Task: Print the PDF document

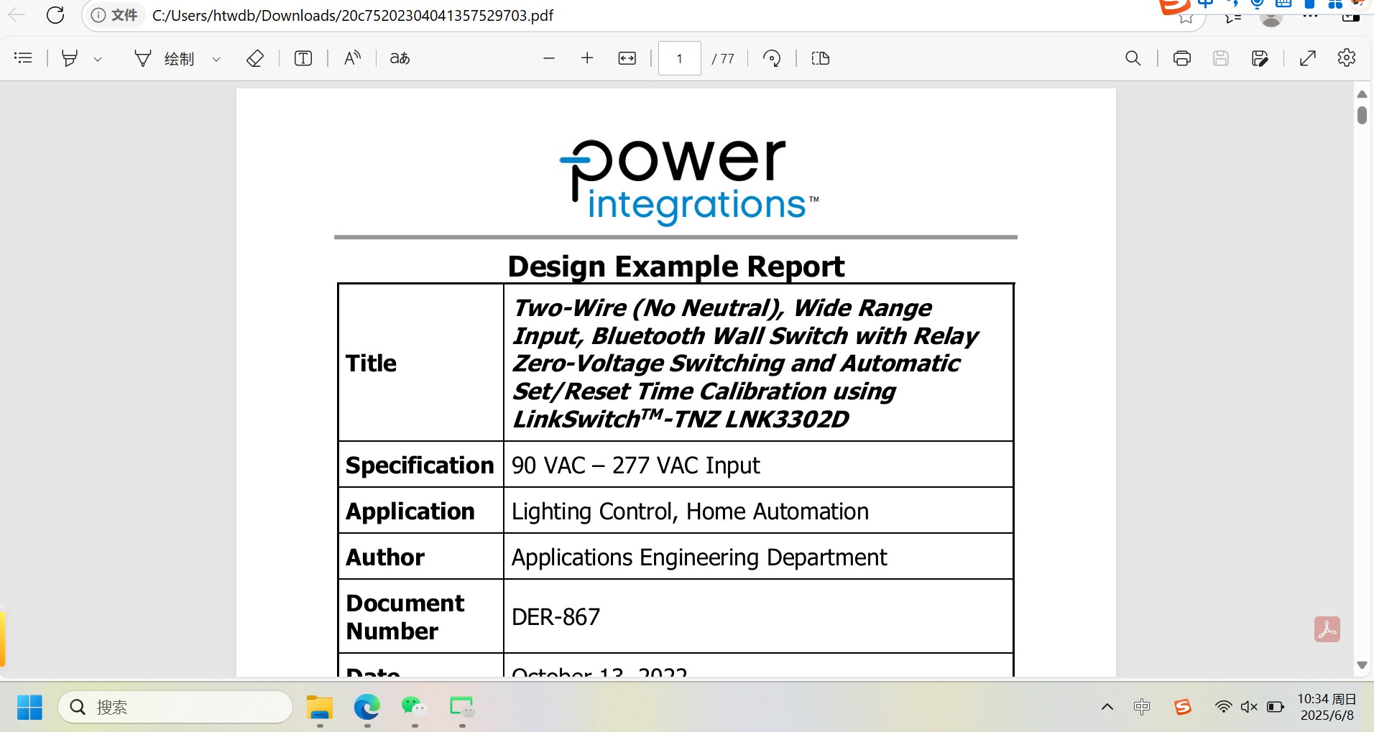Action: pos(1182,58)
